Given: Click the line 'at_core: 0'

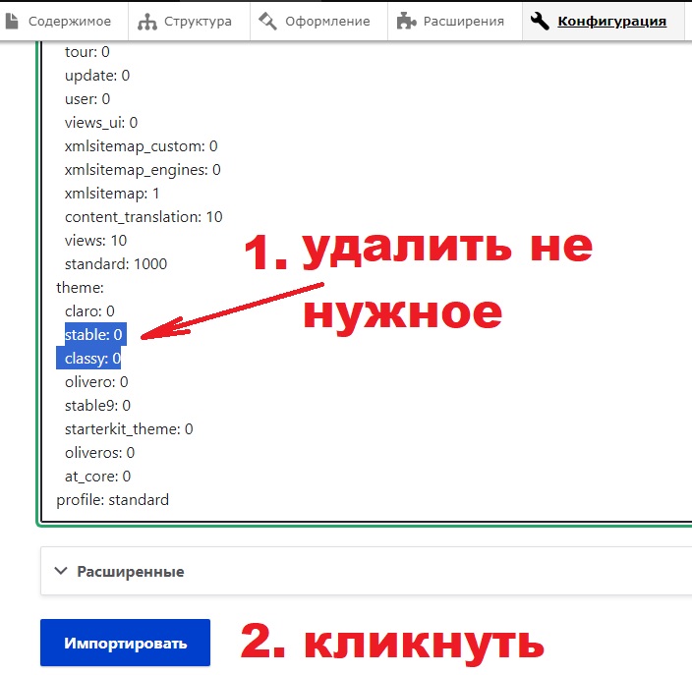Looking at the screenshot, I should coord(98,477).
